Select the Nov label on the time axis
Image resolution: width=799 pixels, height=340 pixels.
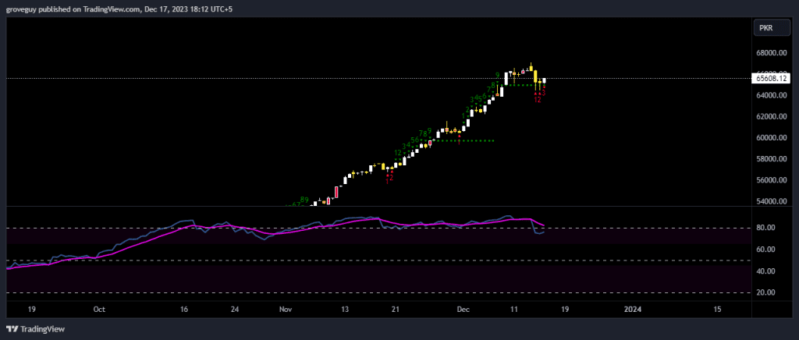(x=285, y=310)
